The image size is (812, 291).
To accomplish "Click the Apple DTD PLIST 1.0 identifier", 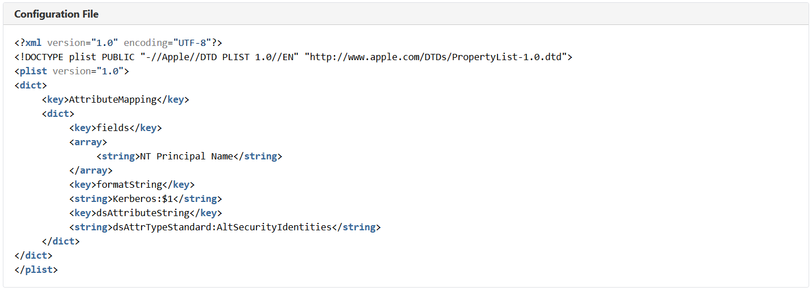I will (219, 57).
